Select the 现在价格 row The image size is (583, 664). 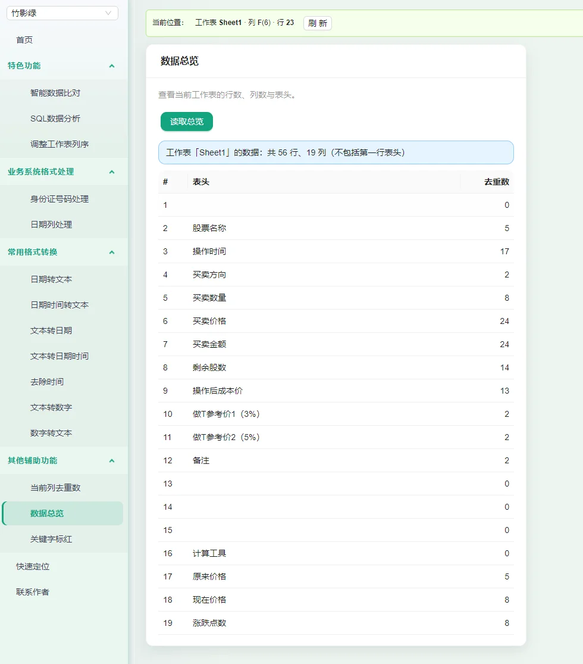click(336, 600)
